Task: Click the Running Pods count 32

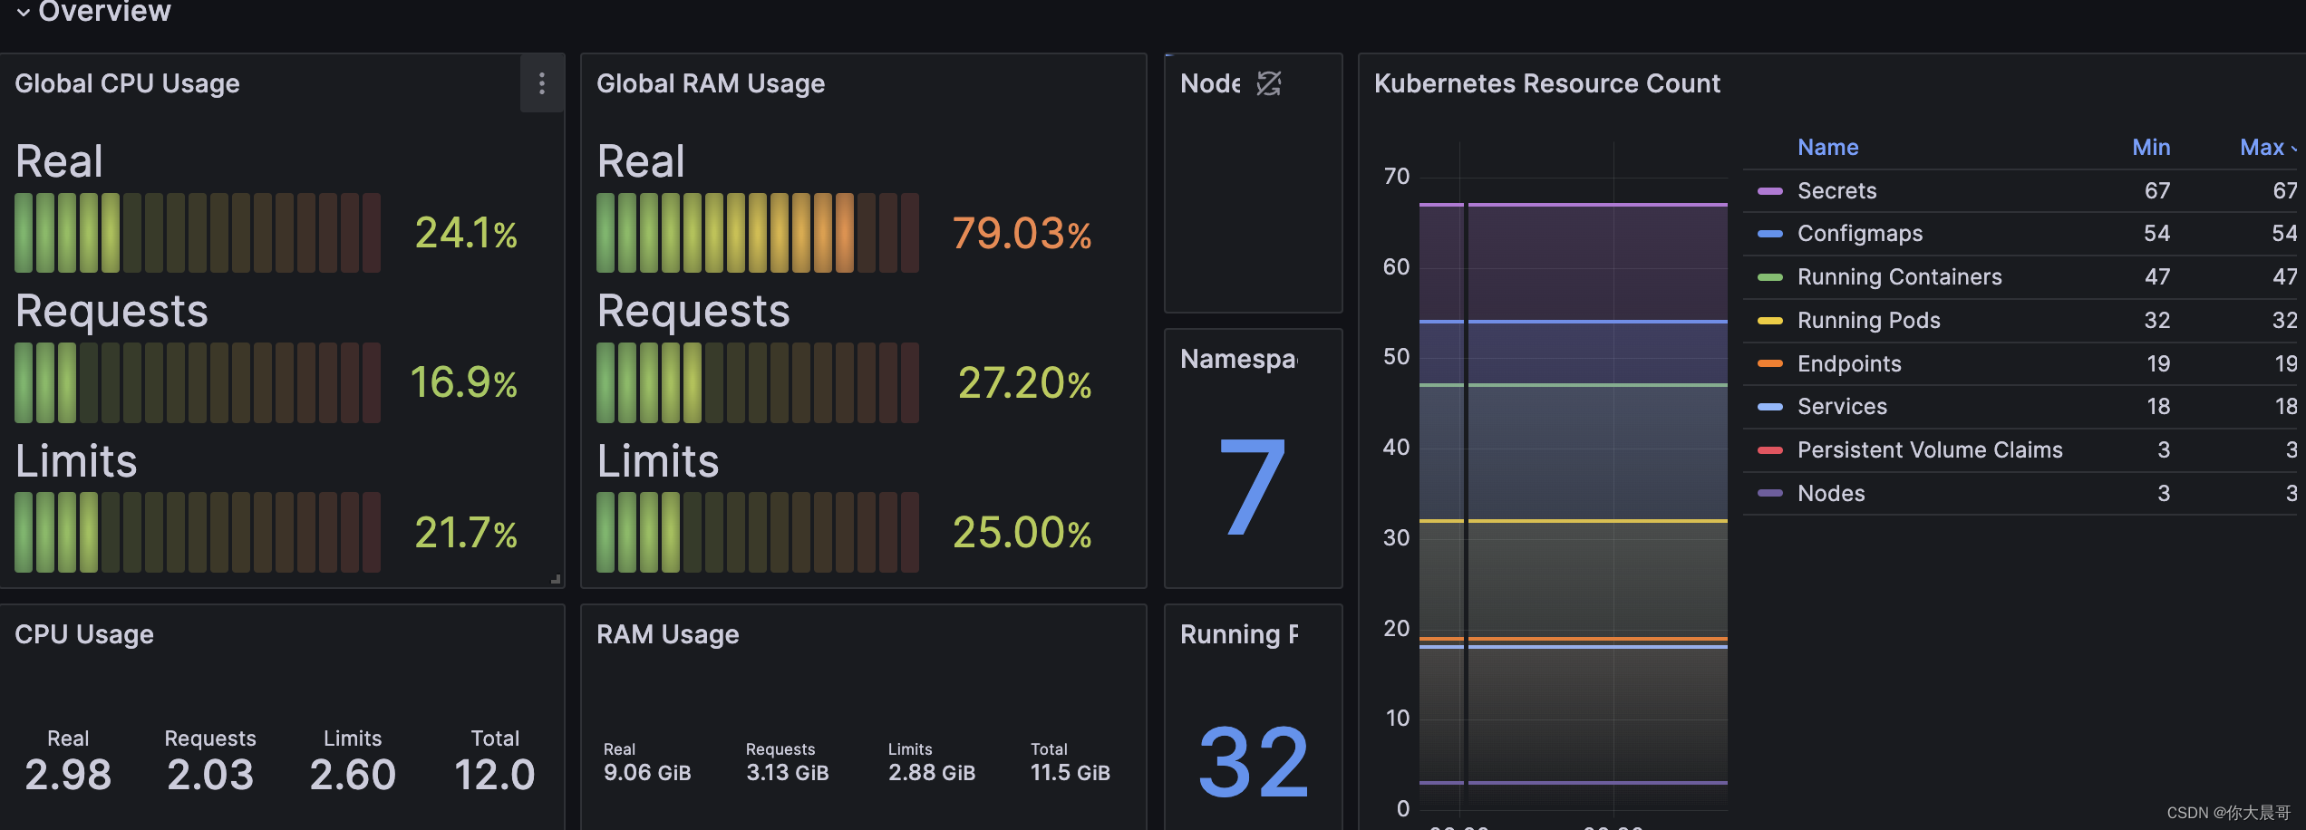Action: (1253, 762)
